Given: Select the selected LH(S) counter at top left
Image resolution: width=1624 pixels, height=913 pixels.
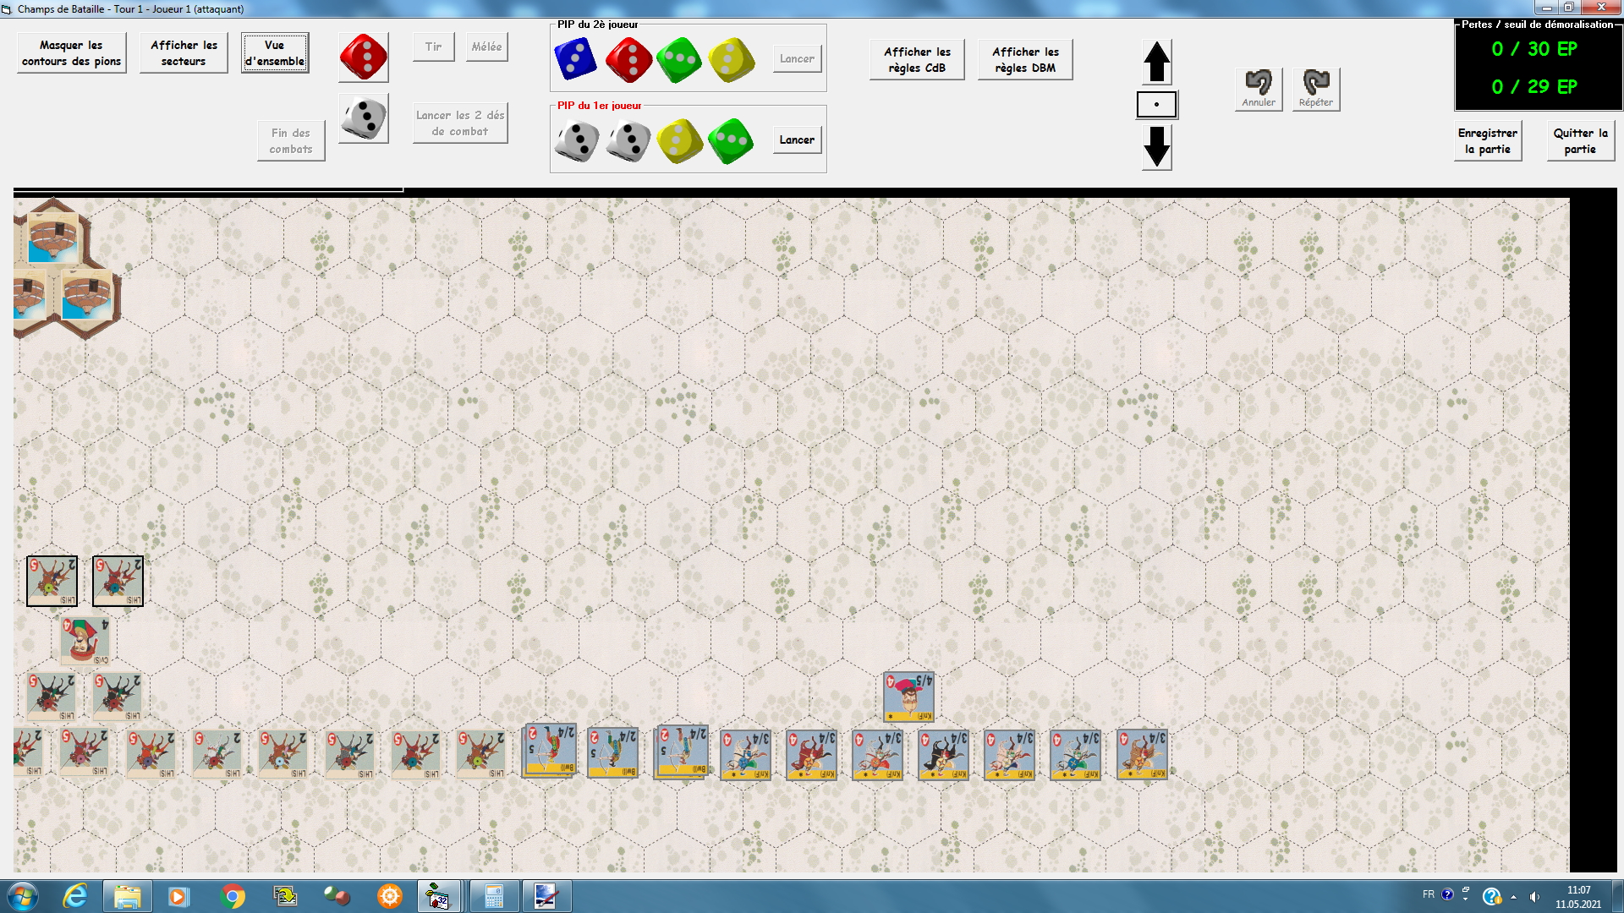Looking at the screenshot, I should (52, 581).
